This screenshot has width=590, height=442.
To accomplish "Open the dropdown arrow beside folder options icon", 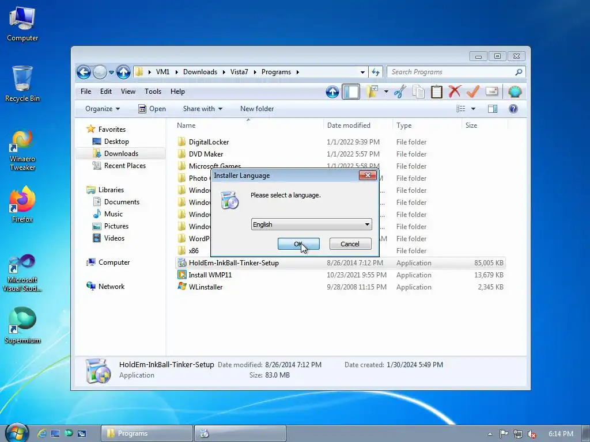I will point(386,92).
